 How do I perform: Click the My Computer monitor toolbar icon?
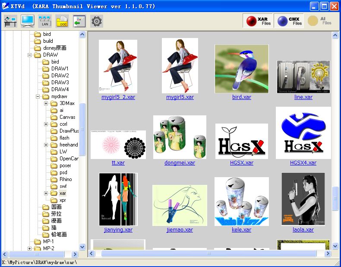click(x=27, y=21)
